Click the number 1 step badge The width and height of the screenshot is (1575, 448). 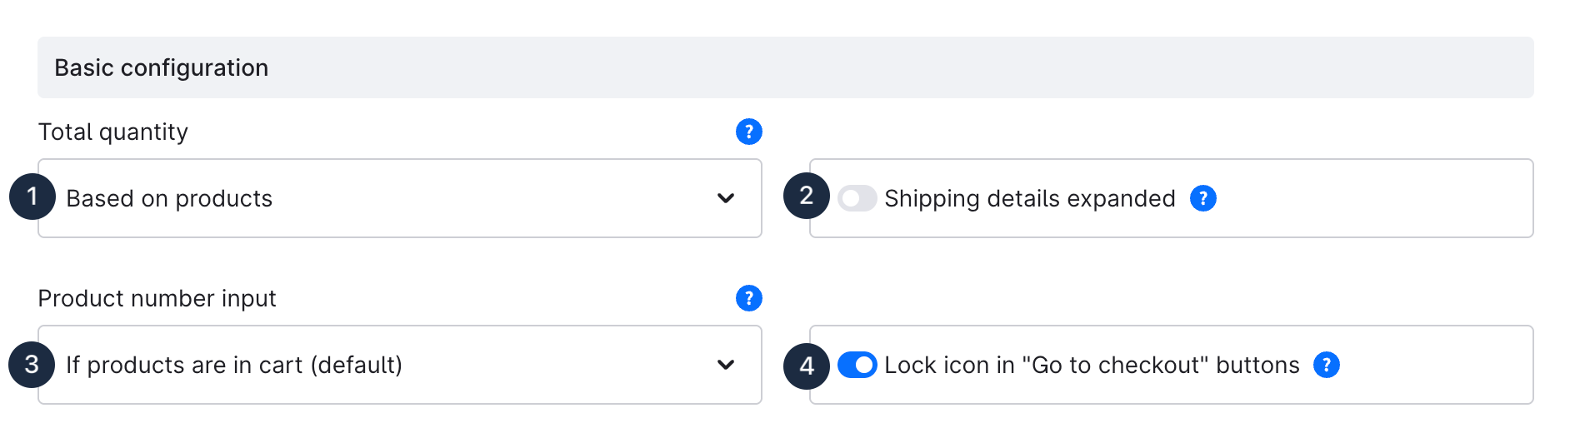[32, 197]
